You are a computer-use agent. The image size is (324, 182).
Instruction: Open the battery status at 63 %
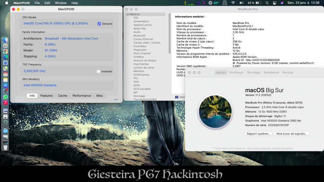pos(254,3)
